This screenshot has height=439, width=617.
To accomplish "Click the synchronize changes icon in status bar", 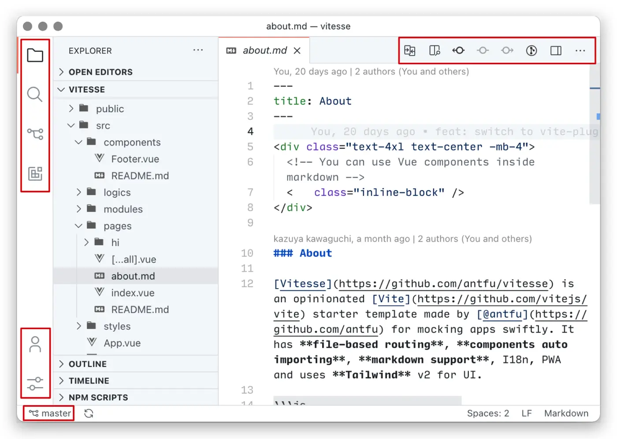I will (x=89, y=413).
